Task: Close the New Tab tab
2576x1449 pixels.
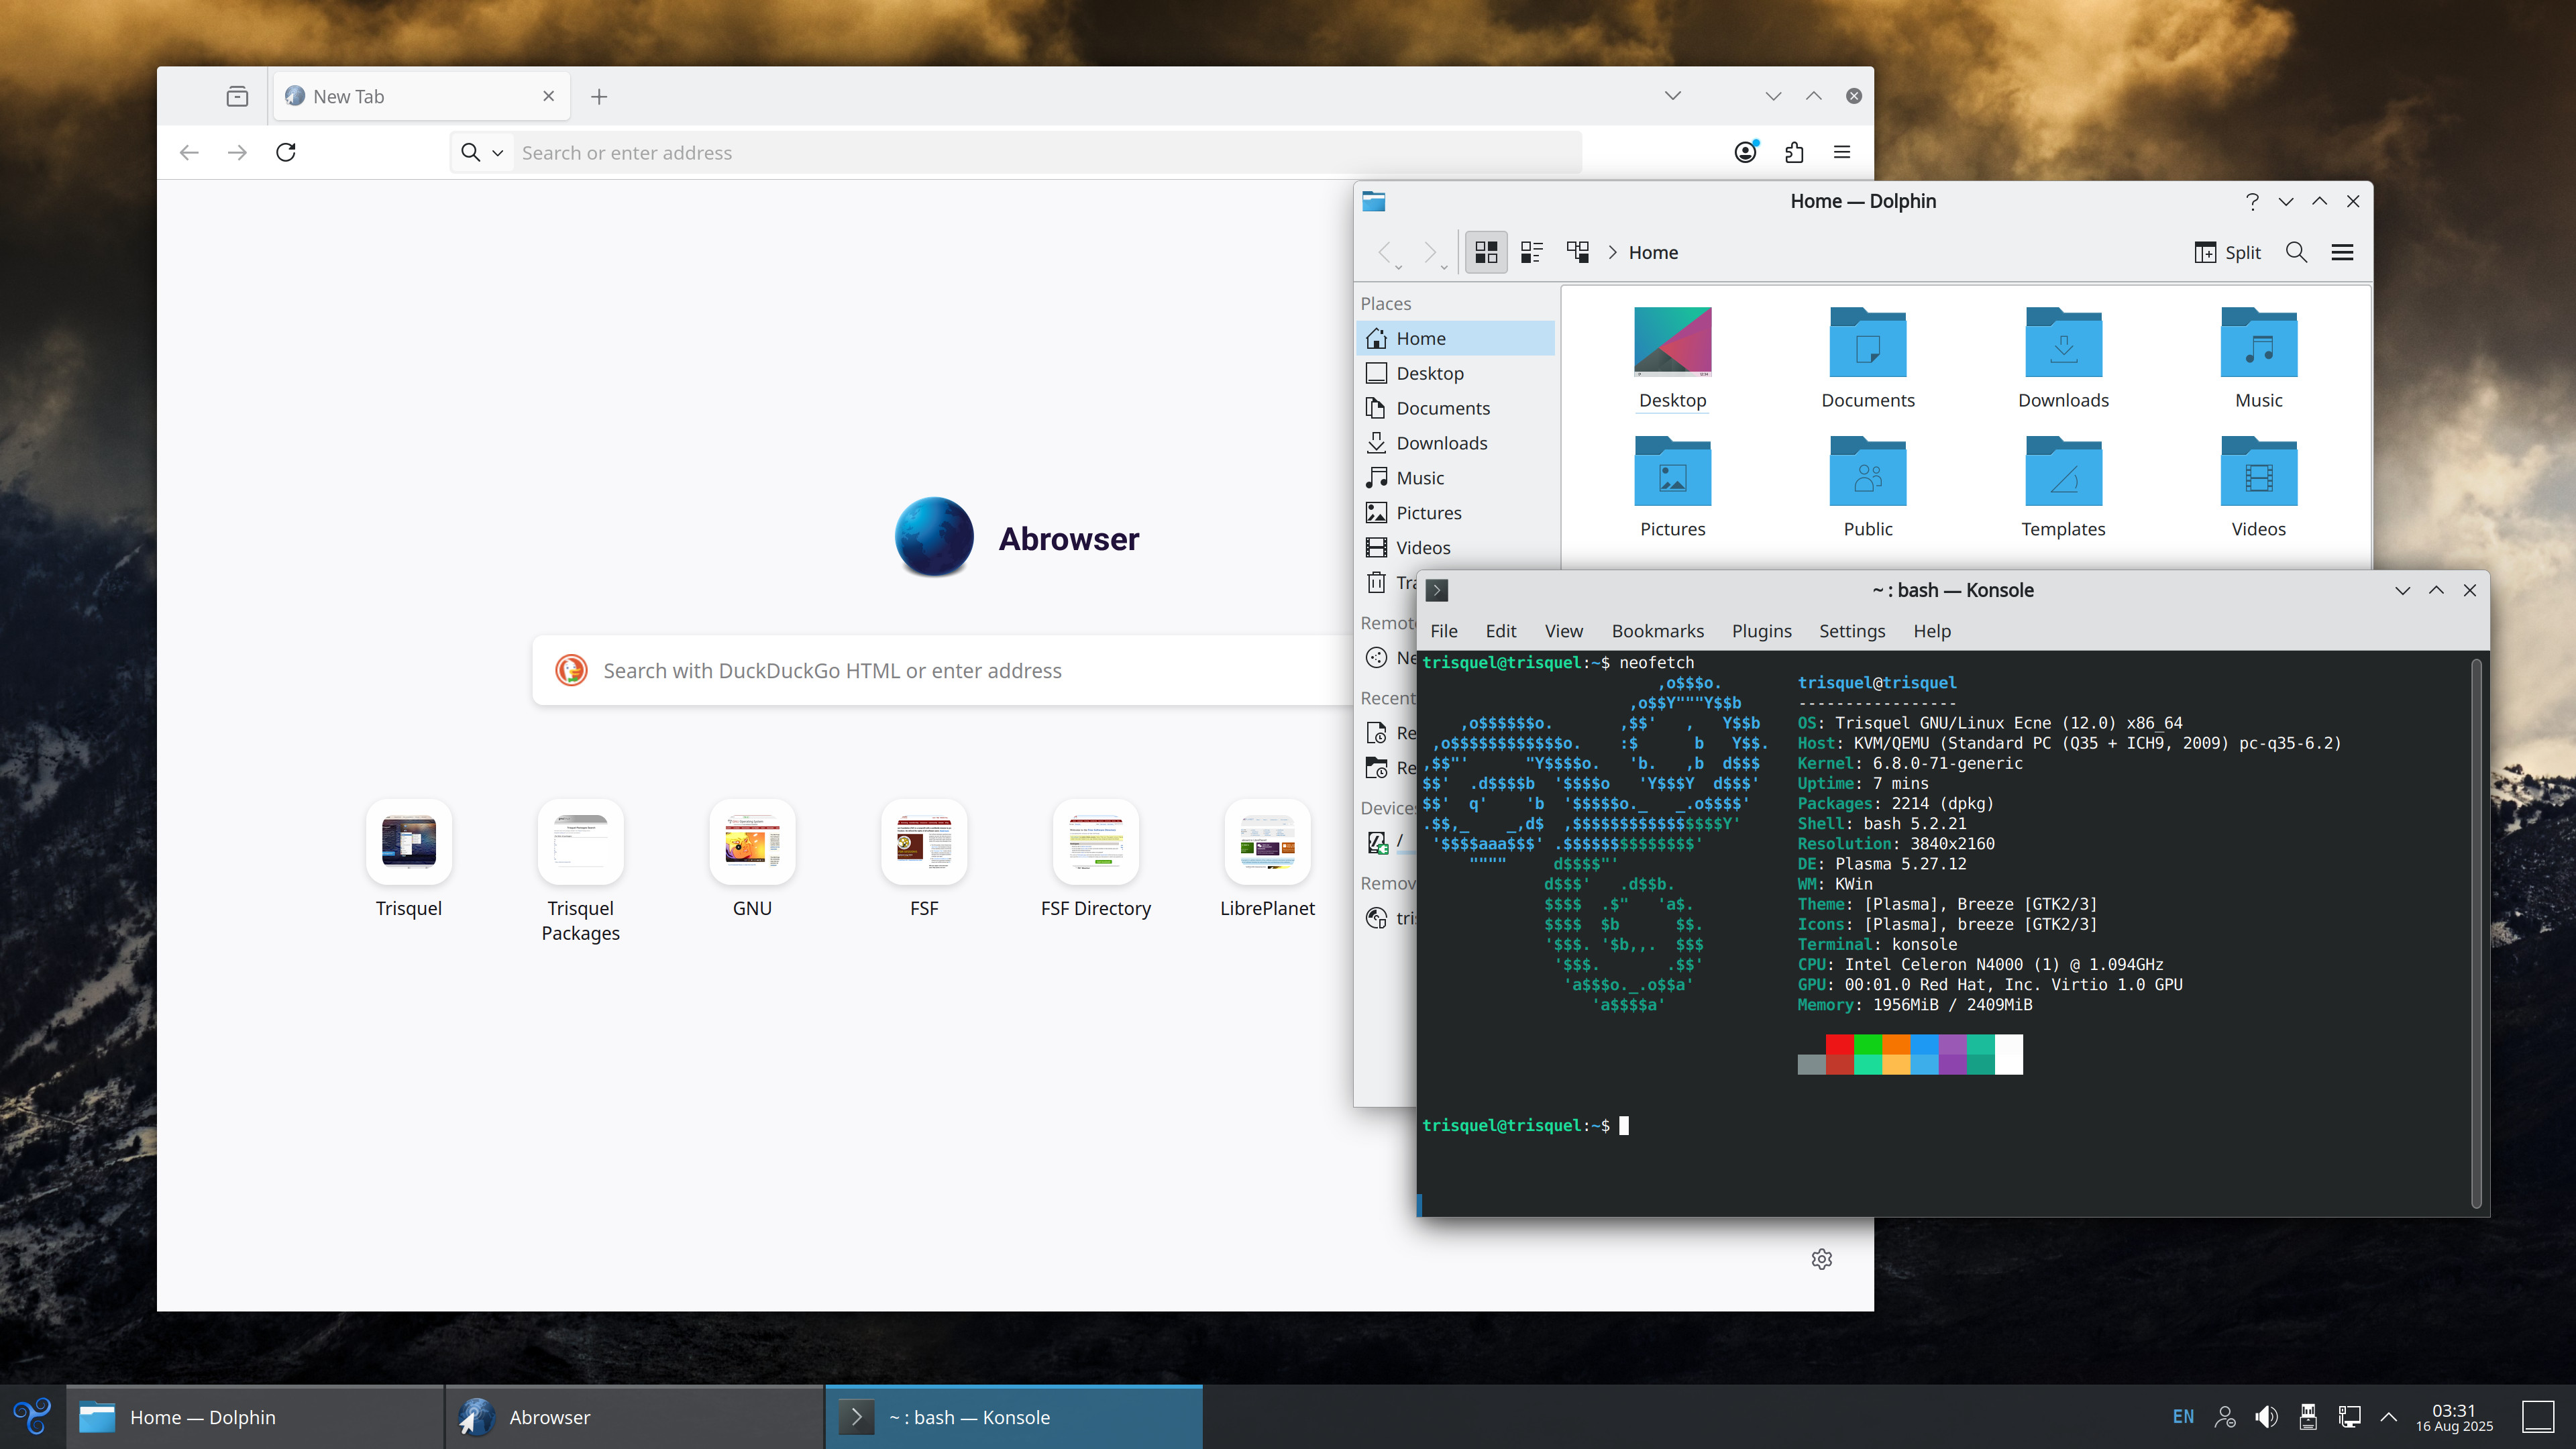Action: [548, 96]
